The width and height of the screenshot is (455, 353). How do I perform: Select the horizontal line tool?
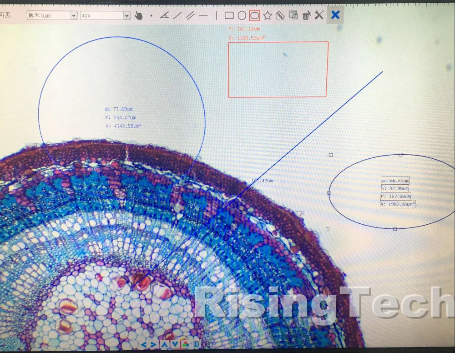pos(204,15)
